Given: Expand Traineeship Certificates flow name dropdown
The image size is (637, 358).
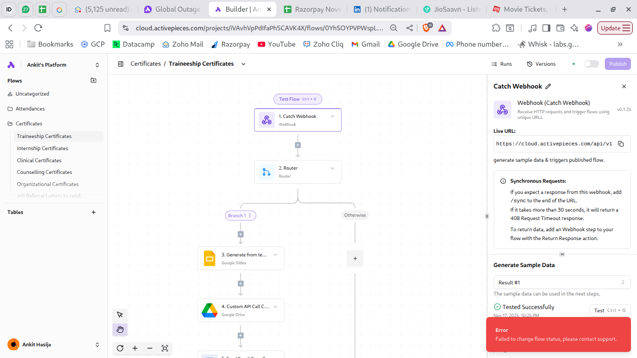Looking at the screenshot, I should [x=243, y=64].
